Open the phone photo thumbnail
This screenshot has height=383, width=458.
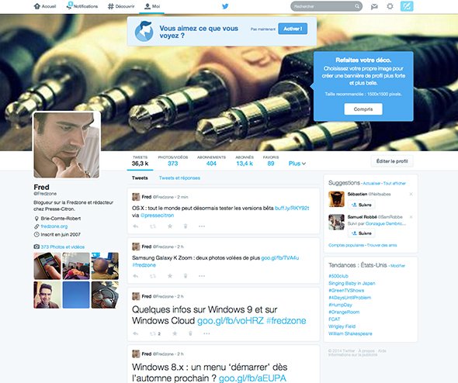coord(47,266)
